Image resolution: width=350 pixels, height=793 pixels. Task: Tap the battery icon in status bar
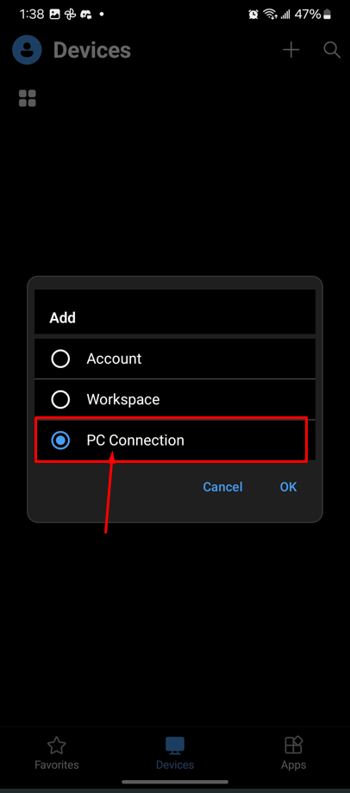(328, 14)
